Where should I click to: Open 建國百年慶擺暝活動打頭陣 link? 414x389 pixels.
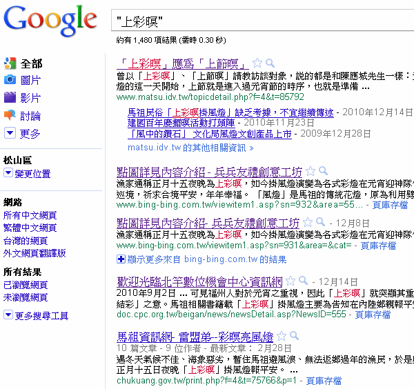point(181,123)
